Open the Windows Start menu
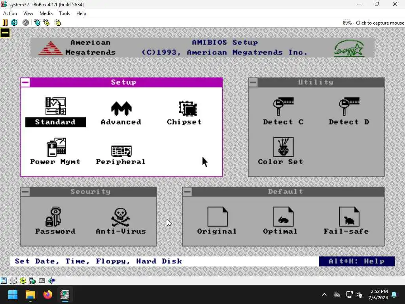Viewport: 405px width, 304px height. 13,294
